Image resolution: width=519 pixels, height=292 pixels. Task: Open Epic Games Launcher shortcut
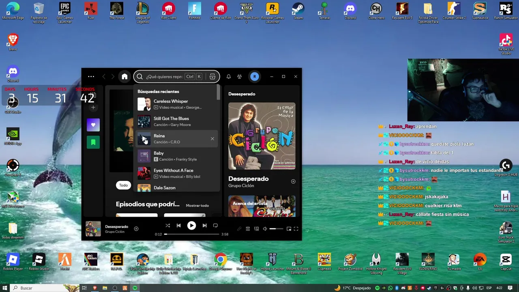(x=65, y=13)
